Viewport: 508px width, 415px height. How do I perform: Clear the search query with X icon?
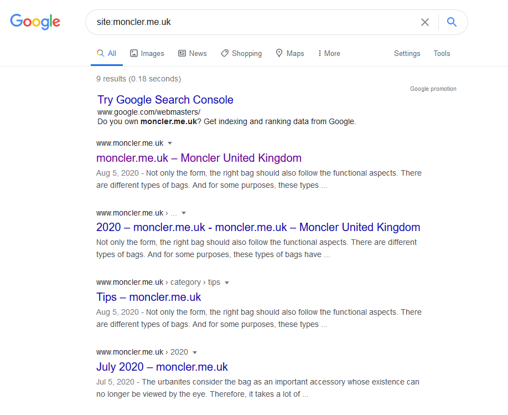coord(425,22)
